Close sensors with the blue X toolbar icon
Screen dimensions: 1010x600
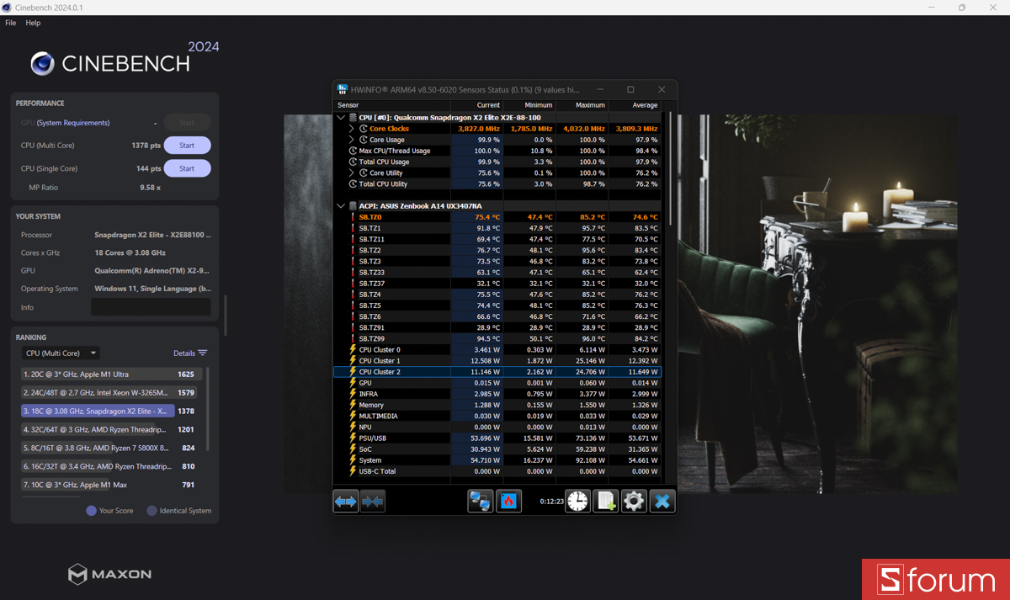(x=662, y=501)
